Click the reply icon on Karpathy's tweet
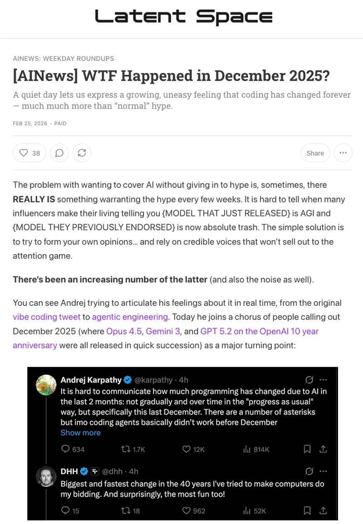Image resolution: width=363 pixels, height=524 pixels. click(x=65, y=449)
